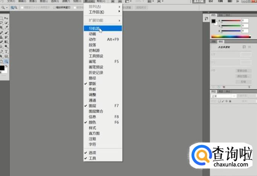Select the Eyedropper tool
This screenshot has height=176, width=257.
point(6,27)
